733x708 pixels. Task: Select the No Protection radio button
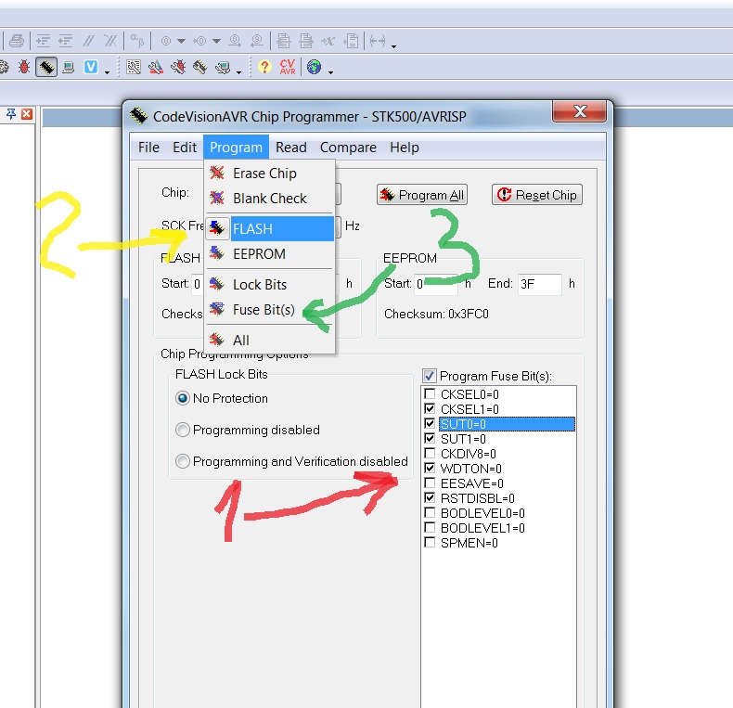click(182, 398)
